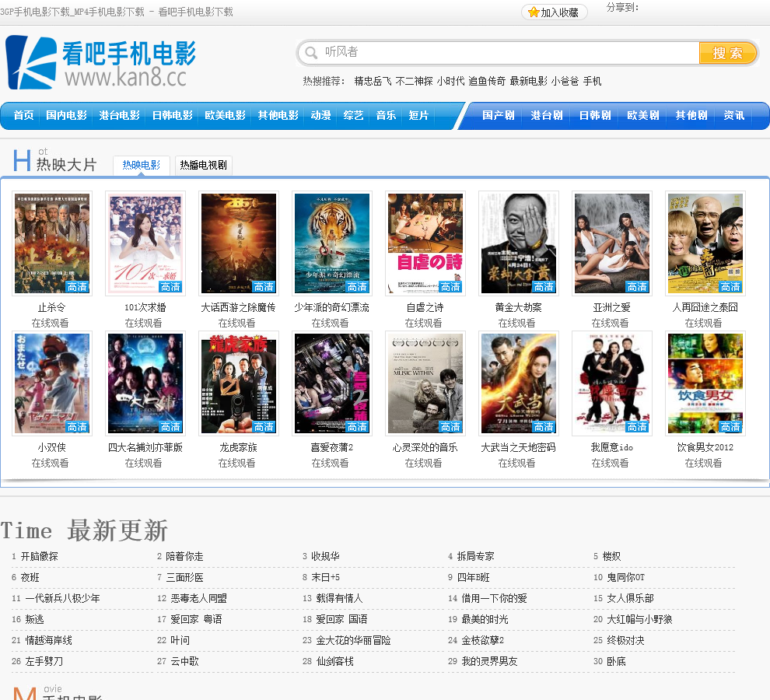
Task: Click the kan8.cc site logo
Action: tap(100, 62)
